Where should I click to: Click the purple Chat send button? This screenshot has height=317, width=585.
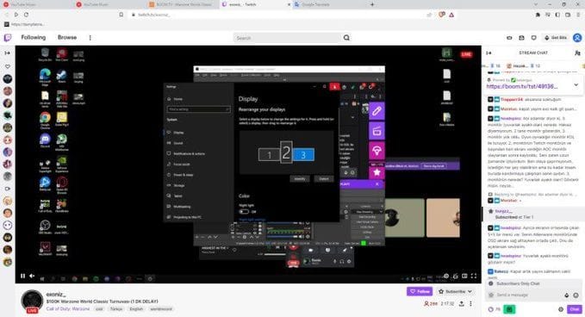(574, 309)
